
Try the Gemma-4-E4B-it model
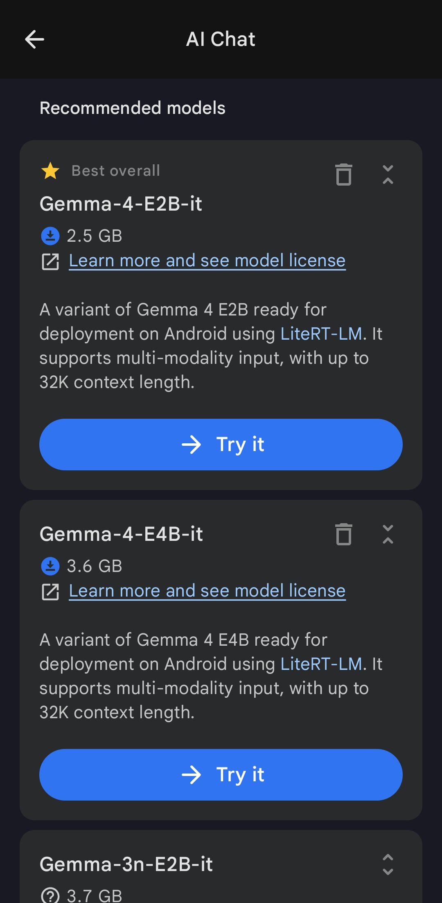(221, 775)
